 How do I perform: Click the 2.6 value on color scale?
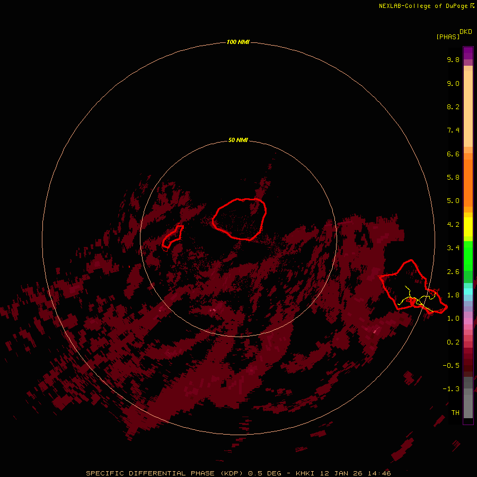click(x=453, y=272)
